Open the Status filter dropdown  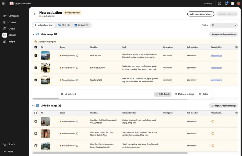(224, 25)
